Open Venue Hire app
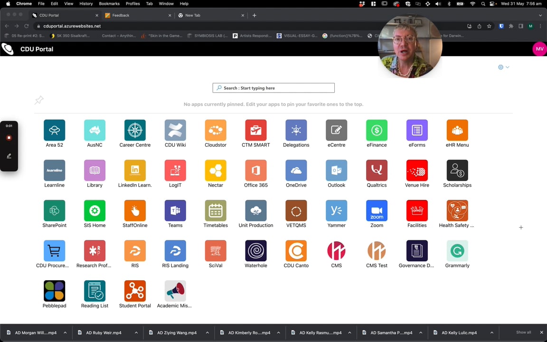Image resolution: width=547 pixels, height=342 pixels. tap(417, 171)
